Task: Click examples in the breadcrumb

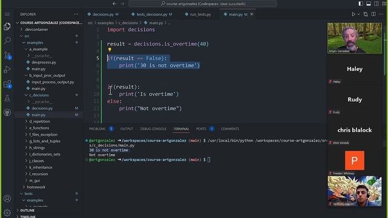Action: pyautogui.click(x=105, y=23)
